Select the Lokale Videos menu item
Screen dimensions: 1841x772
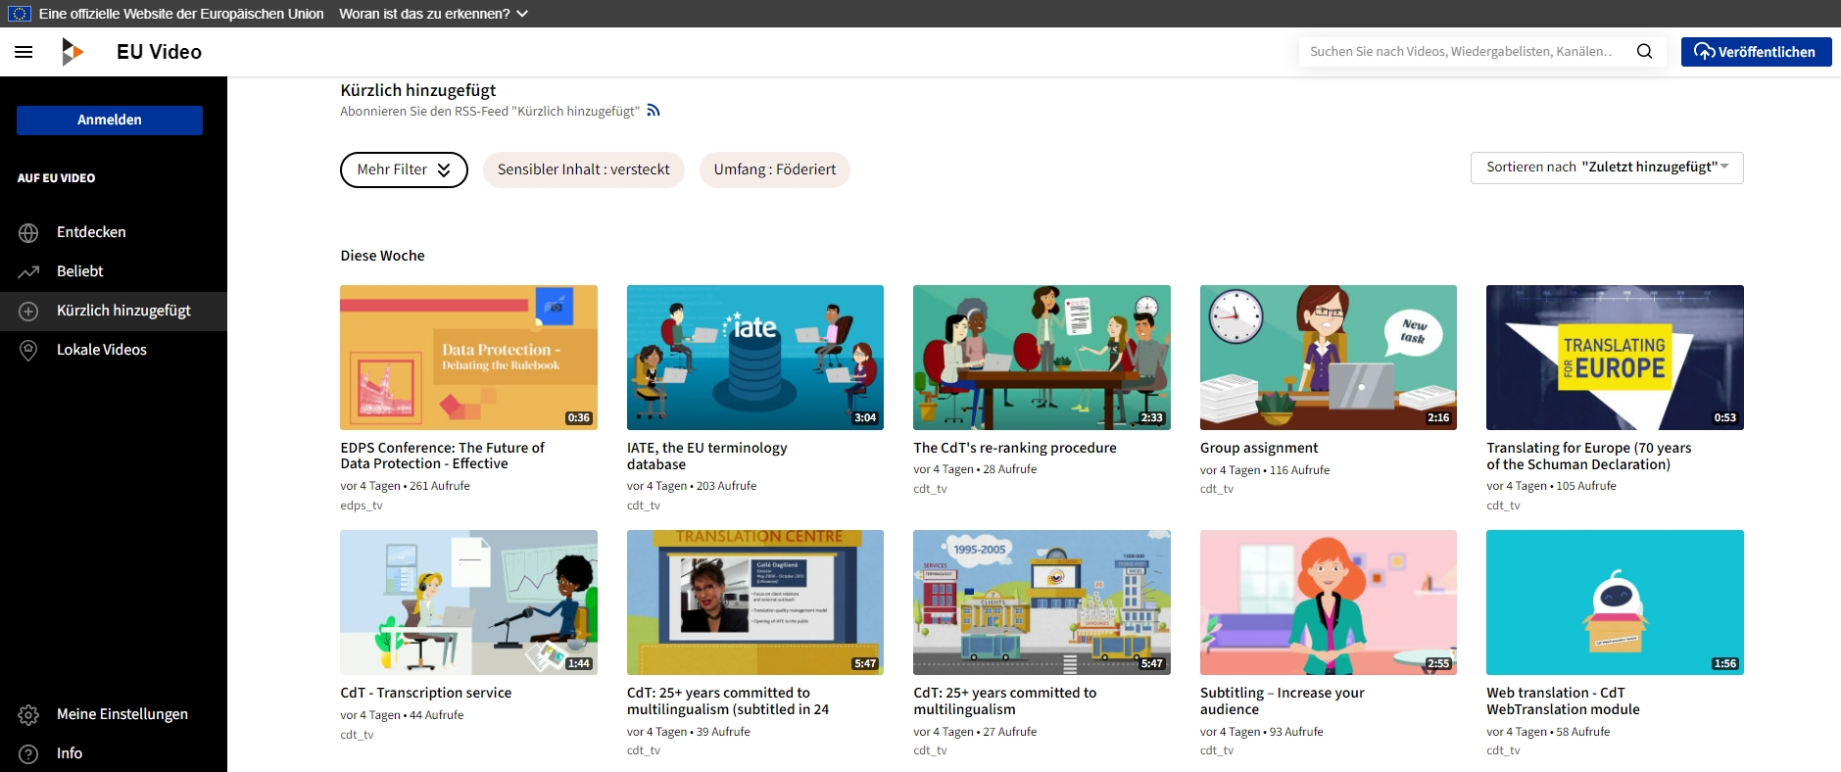[x=114, y=350]
